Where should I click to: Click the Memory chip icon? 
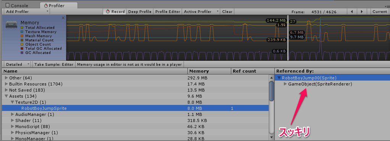[11, 25]
